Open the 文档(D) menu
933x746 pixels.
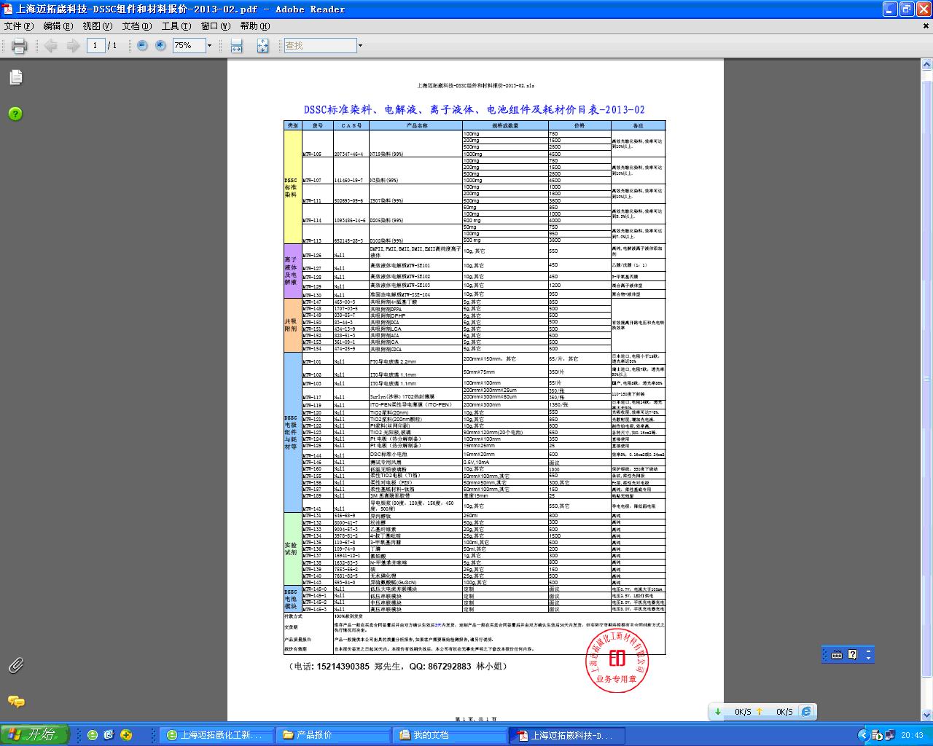[x=137, y=25]
